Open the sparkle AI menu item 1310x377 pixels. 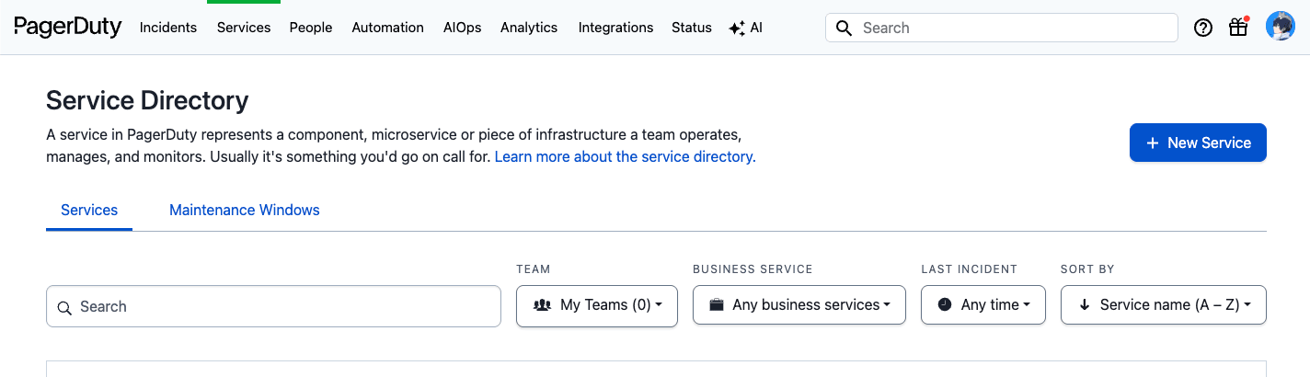(x=745, y=28)
